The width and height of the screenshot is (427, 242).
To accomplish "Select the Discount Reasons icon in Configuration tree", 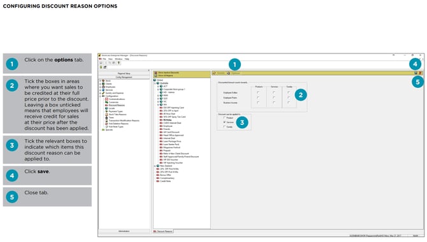I will coord(107,105).
